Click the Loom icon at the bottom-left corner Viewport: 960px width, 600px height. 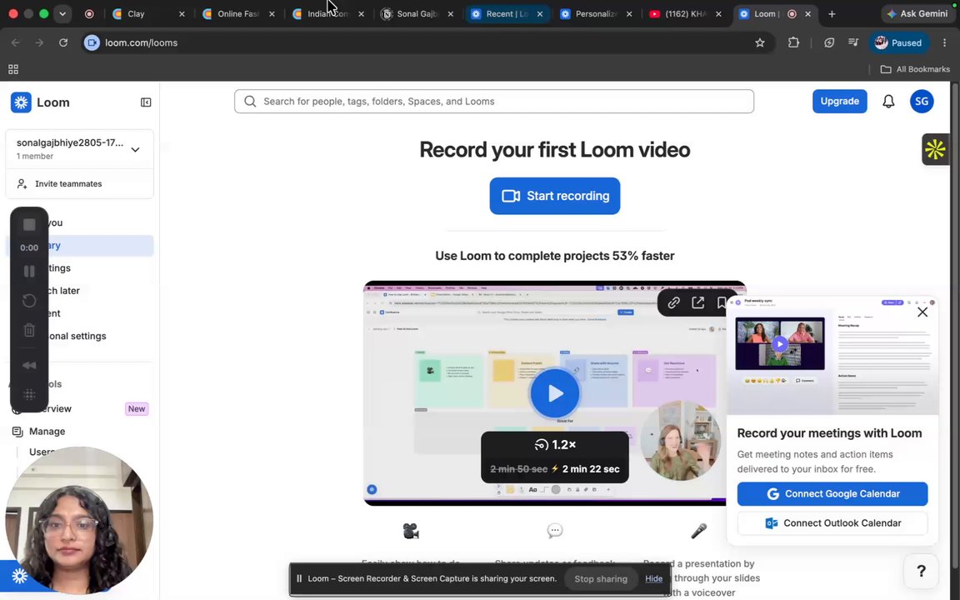point(20,576)
